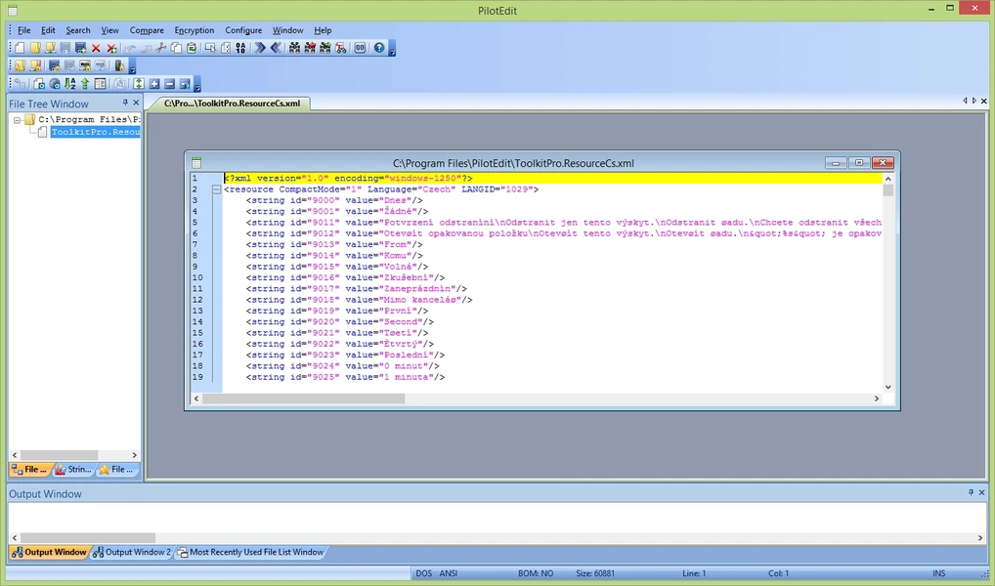Click the paste clipboard icon
Screen dimensions: 995x586
click(x=191, y=48)
